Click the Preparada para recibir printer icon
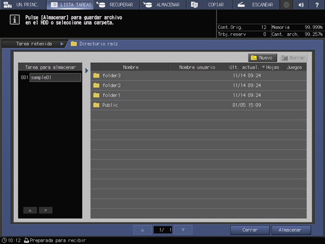This screenshot has height=244, width=325. 26,240
